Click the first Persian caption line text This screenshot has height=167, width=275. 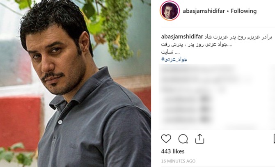238,37
